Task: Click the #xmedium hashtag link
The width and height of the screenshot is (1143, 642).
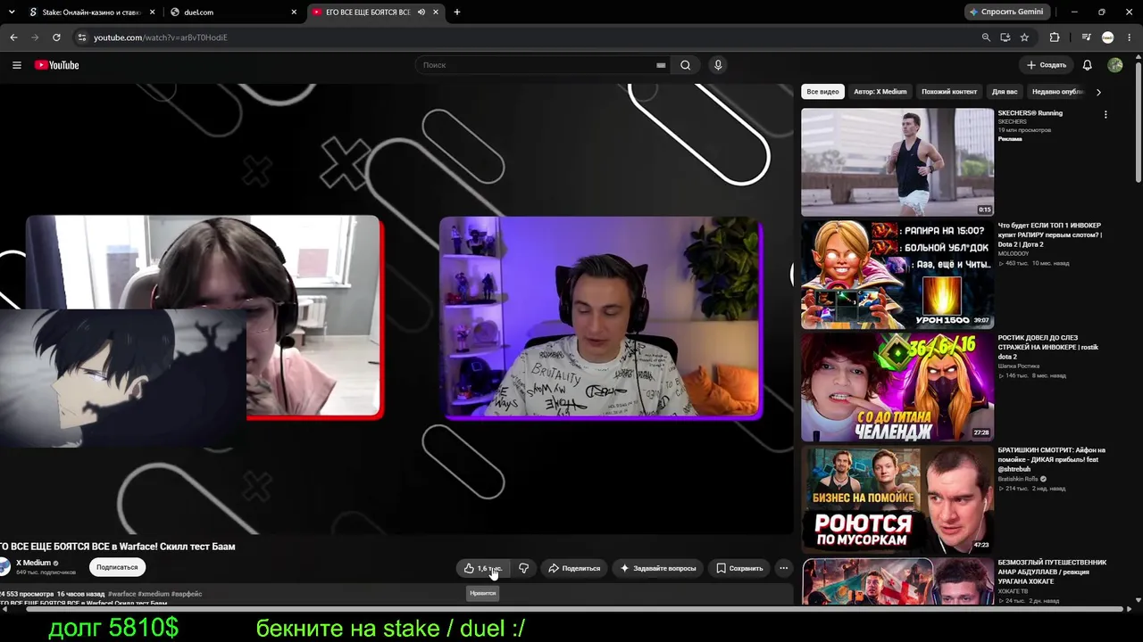Action: click(154, 594)
